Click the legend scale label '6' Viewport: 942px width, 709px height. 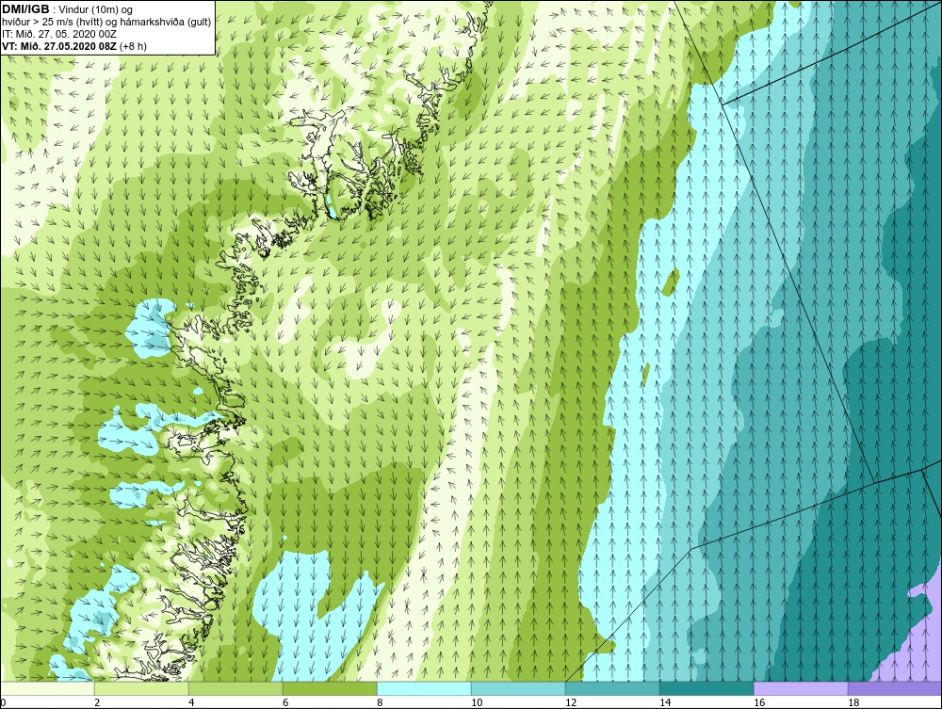click(x=285, y=702)
